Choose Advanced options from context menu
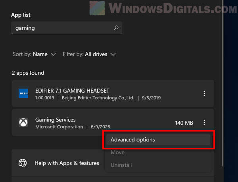 coord(158,139)
